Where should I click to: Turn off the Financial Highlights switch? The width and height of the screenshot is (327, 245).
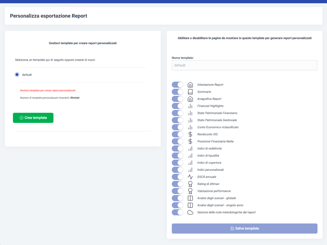pos(178,106)
